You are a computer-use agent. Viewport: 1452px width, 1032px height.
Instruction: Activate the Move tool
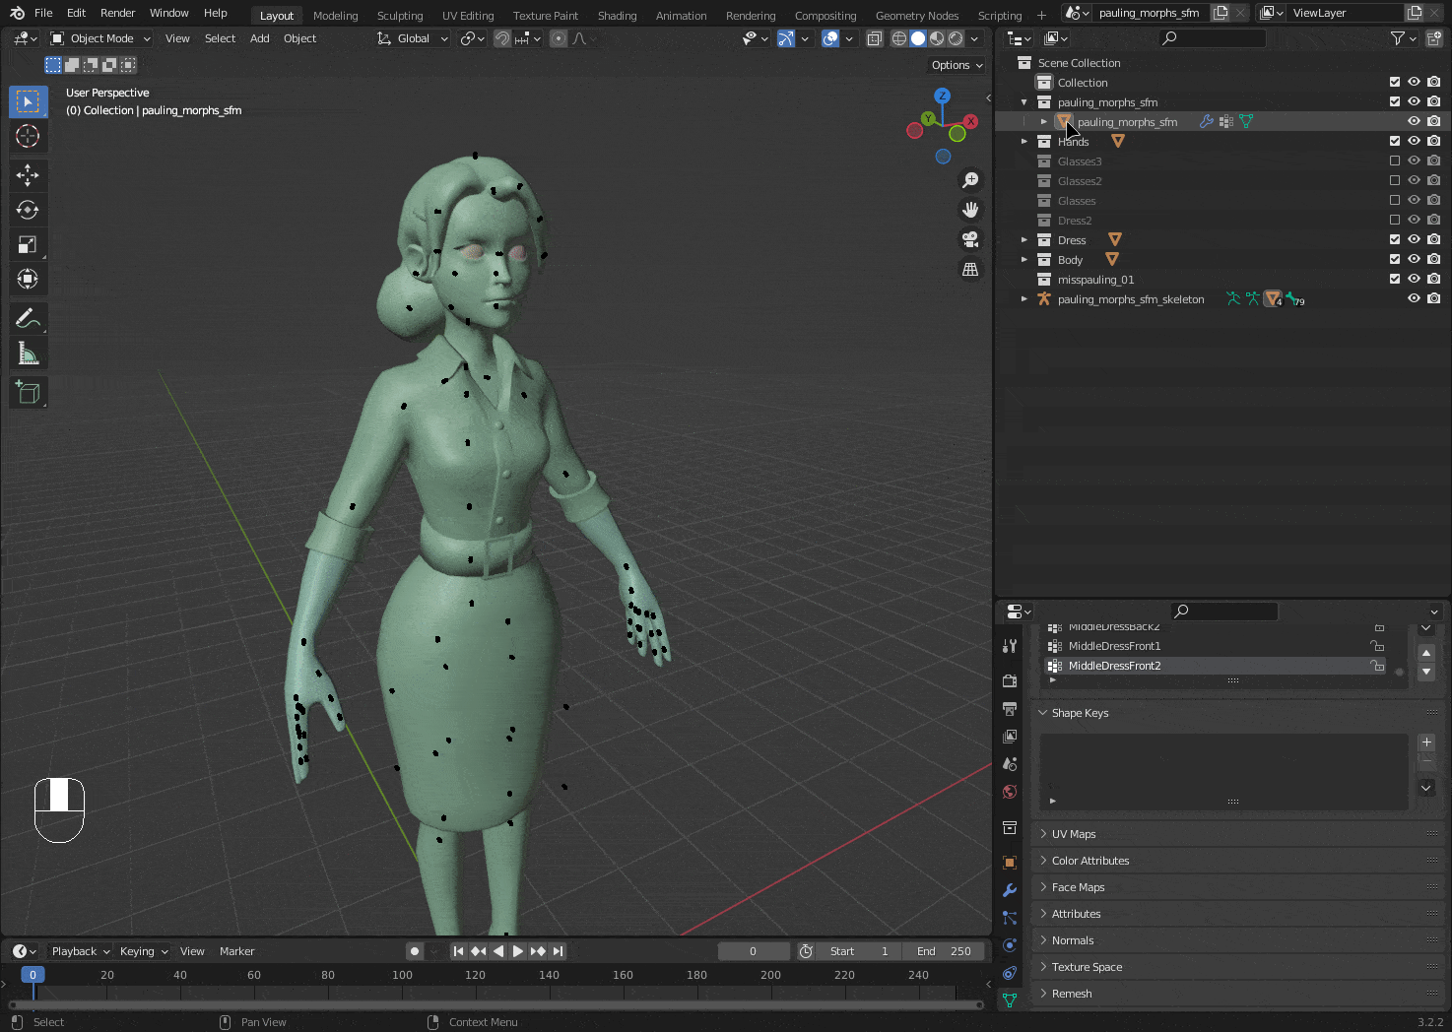point(28,175)
